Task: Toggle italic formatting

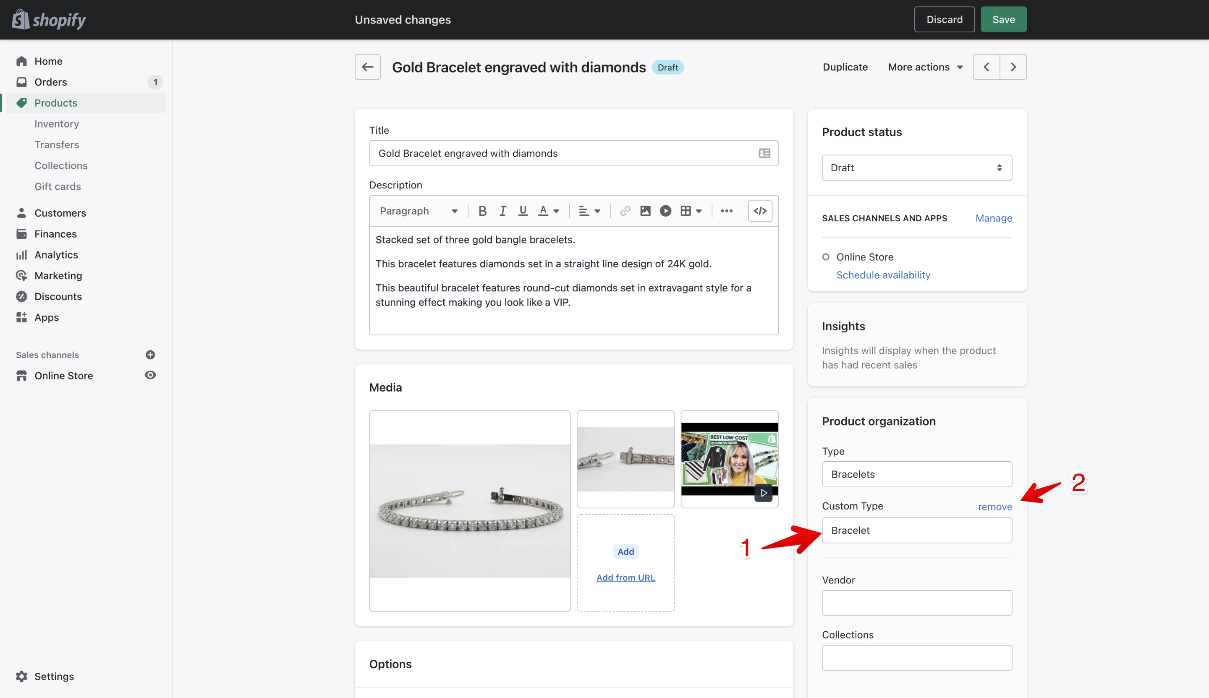Action: [x=502, y=211]
